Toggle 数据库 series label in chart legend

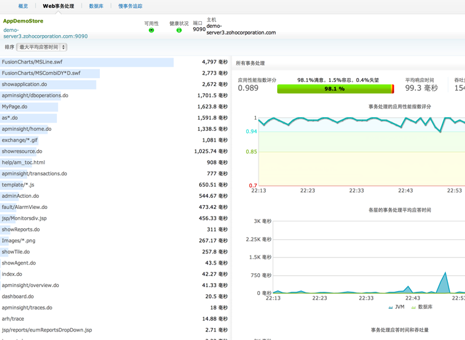tap(425, 307)
